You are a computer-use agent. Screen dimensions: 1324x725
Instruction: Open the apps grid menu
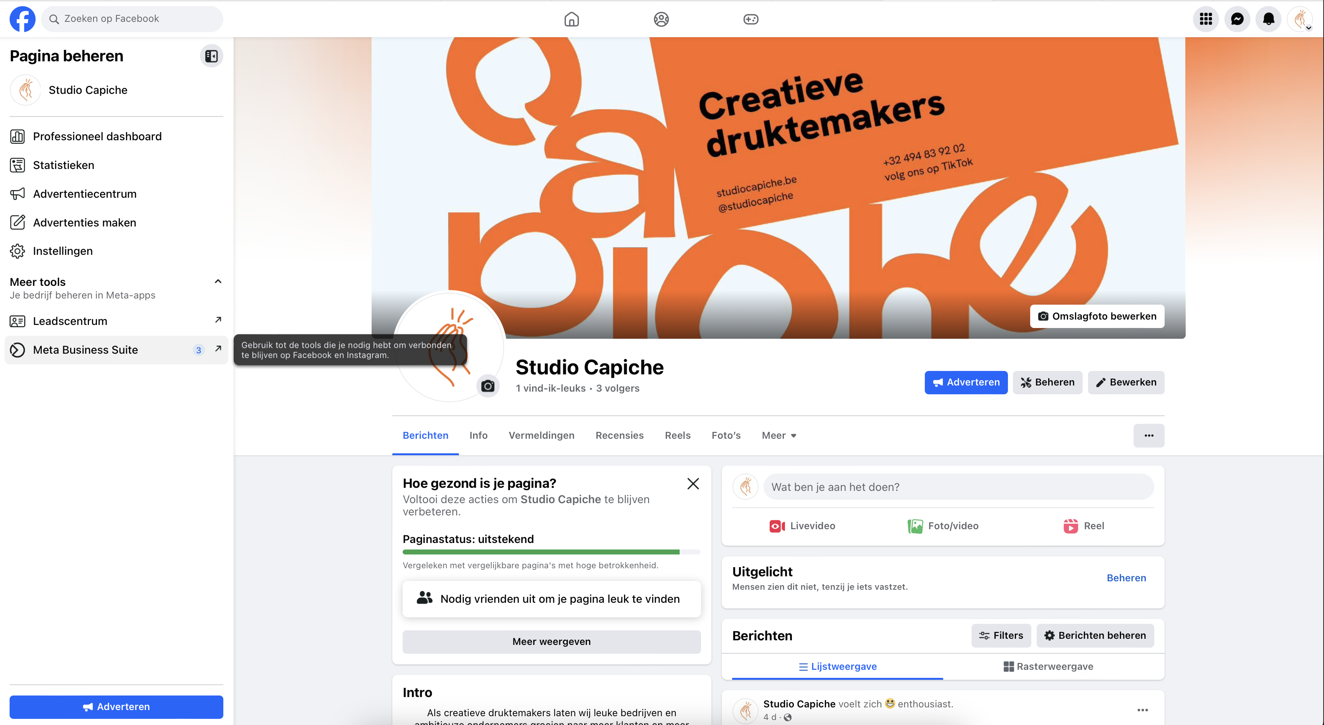pyautogui.click(x=1206, y=19)
